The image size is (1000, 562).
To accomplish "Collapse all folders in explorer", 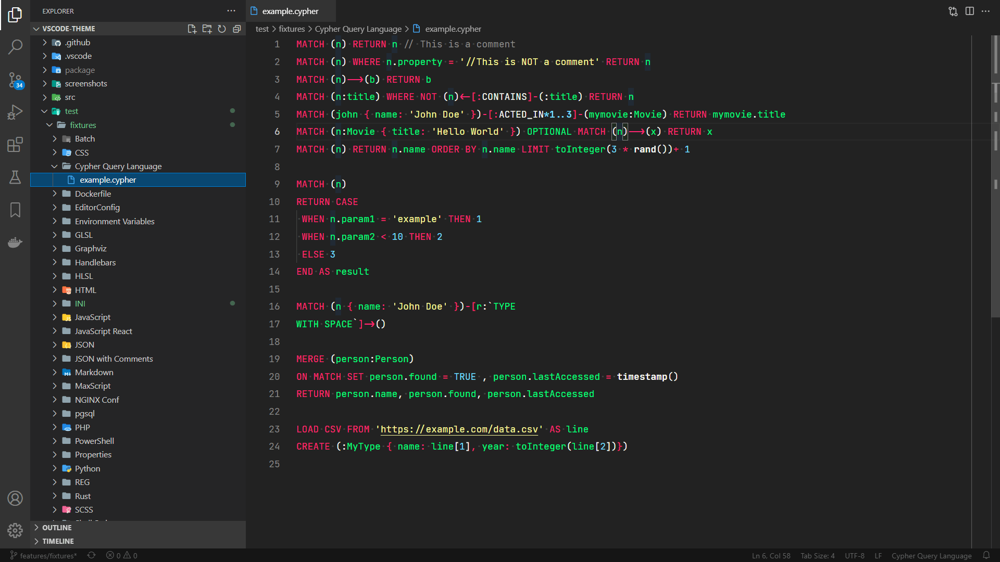I will tap(237, 29).
